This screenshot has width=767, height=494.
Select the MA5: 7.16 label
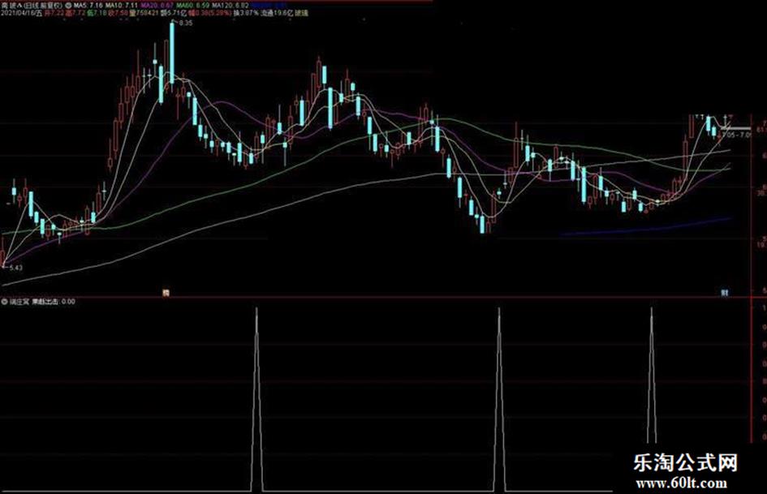[x=88, y=6]
